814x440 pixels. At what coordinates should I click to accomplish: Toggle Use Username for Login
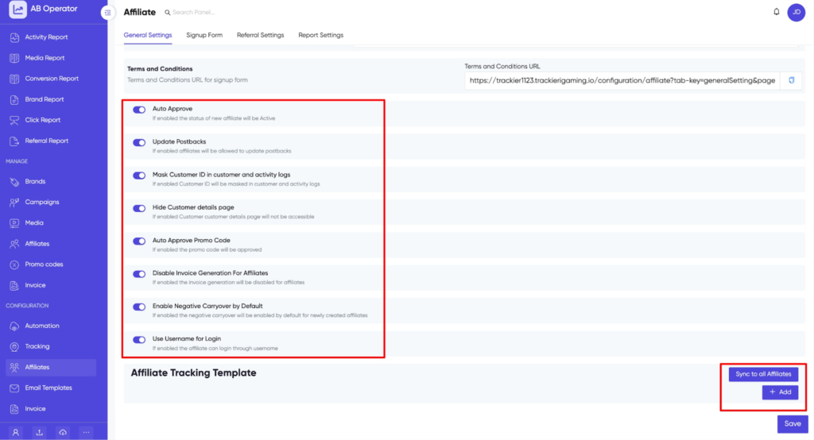coord(139,340)
